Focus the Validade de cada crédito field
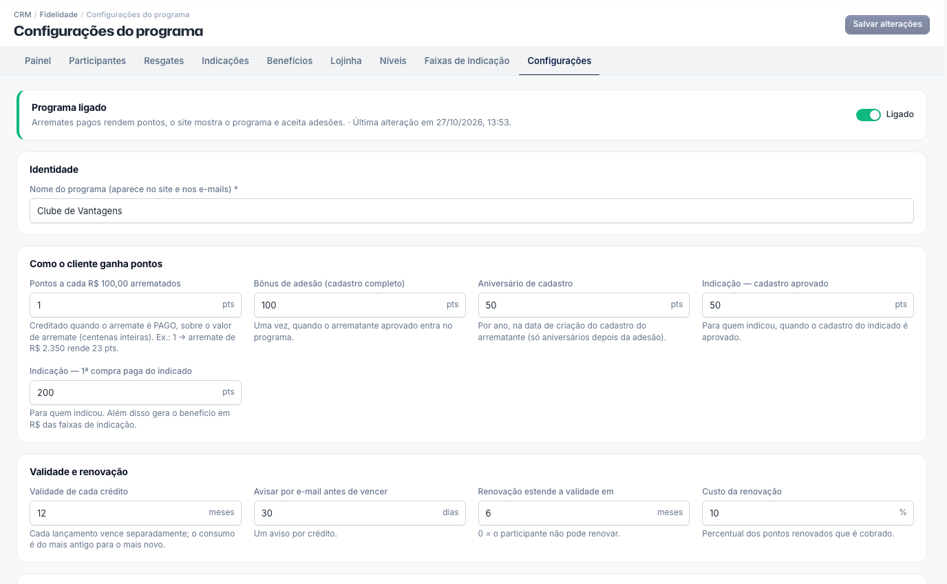Viewport: 947px width, 584px height. pyautogui.click(x=136, y=513)
